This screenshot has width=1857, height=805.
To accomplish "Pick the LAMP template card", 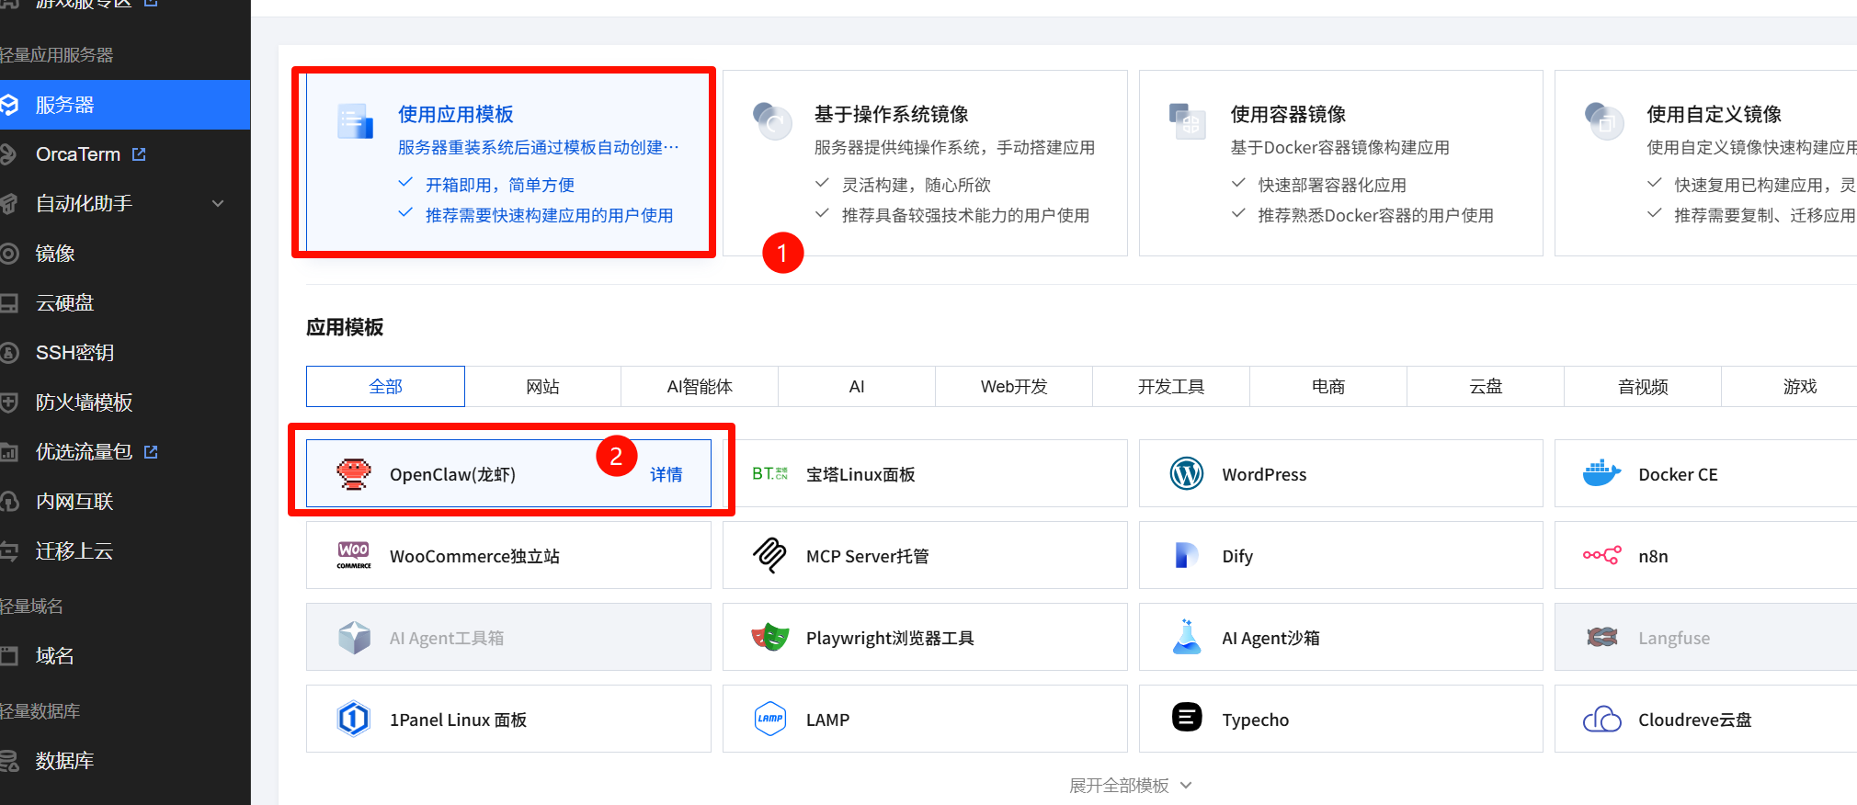I will click(924, 720).
